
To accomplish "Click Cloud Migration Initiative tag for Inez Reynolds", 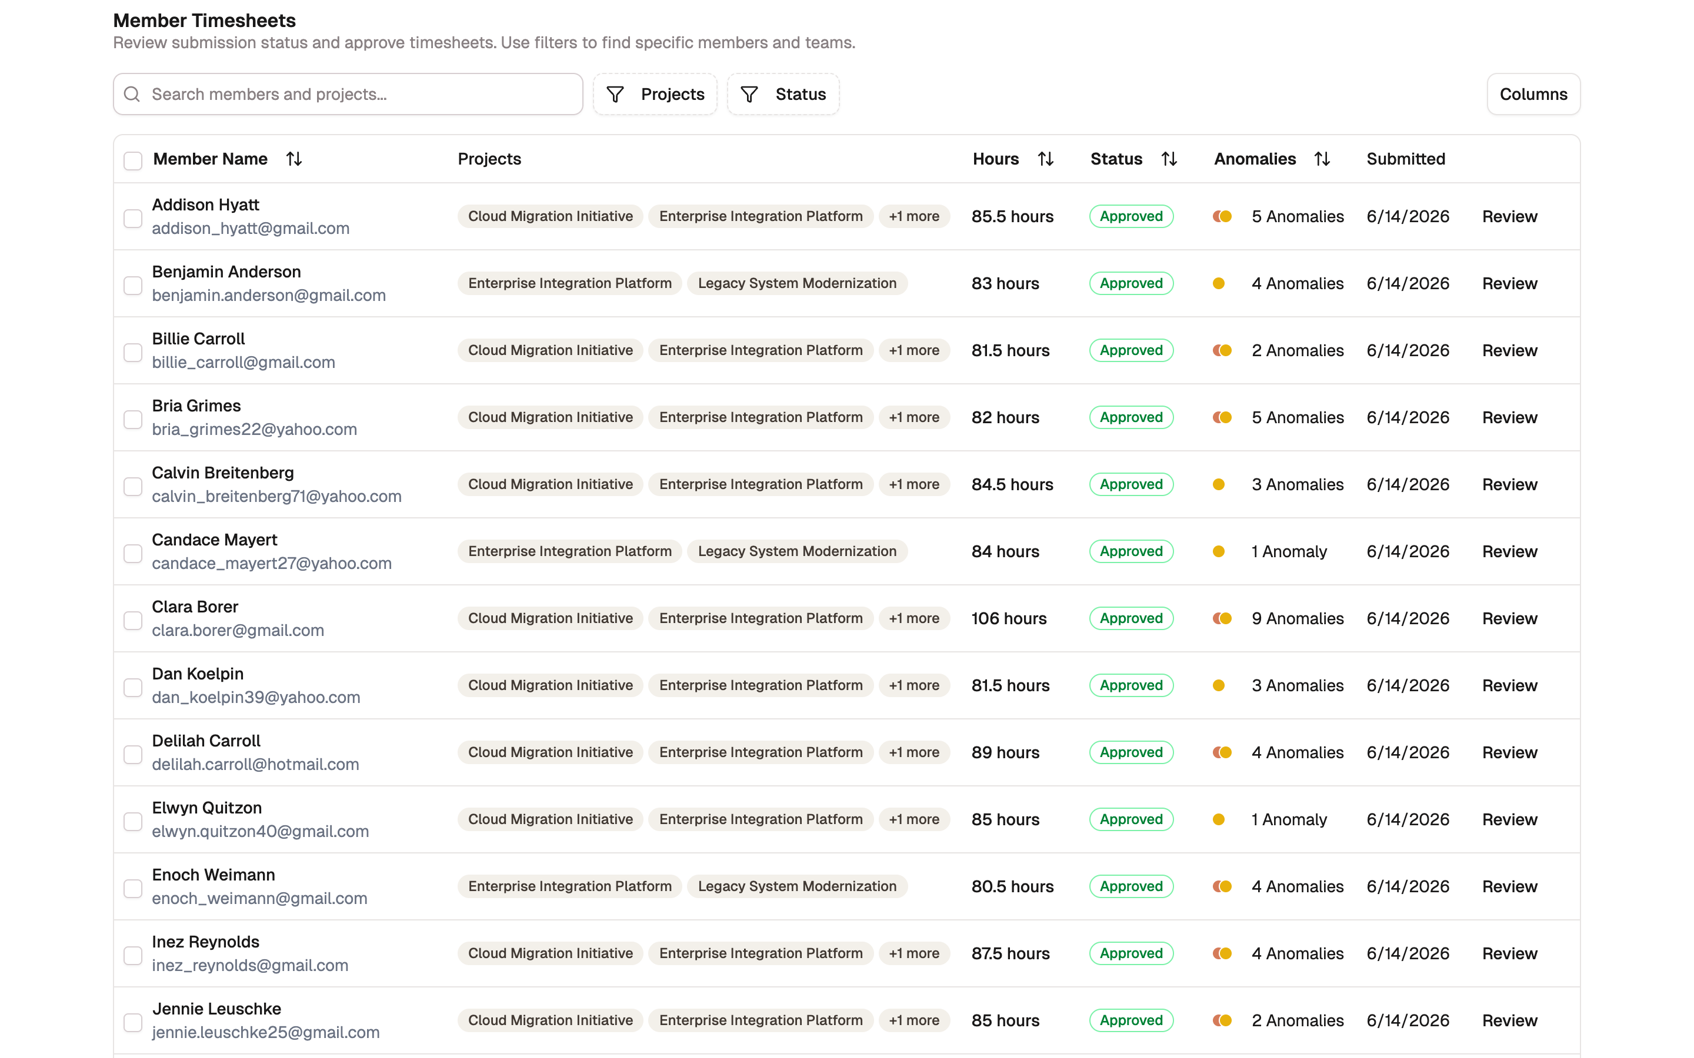I will coord(550,954).
